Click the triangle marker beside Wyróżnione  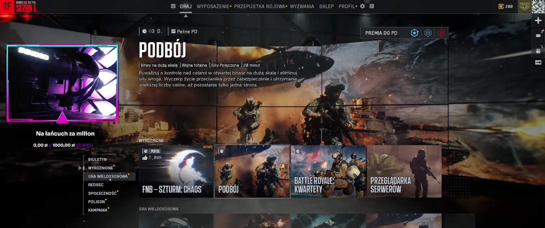click(80, 168)
